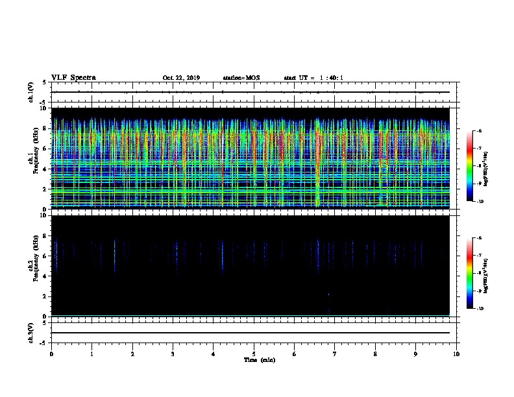Click the ch.2 spectrogram faint spot near 6.9 min

pyautogui.click(x=329, y=294)
